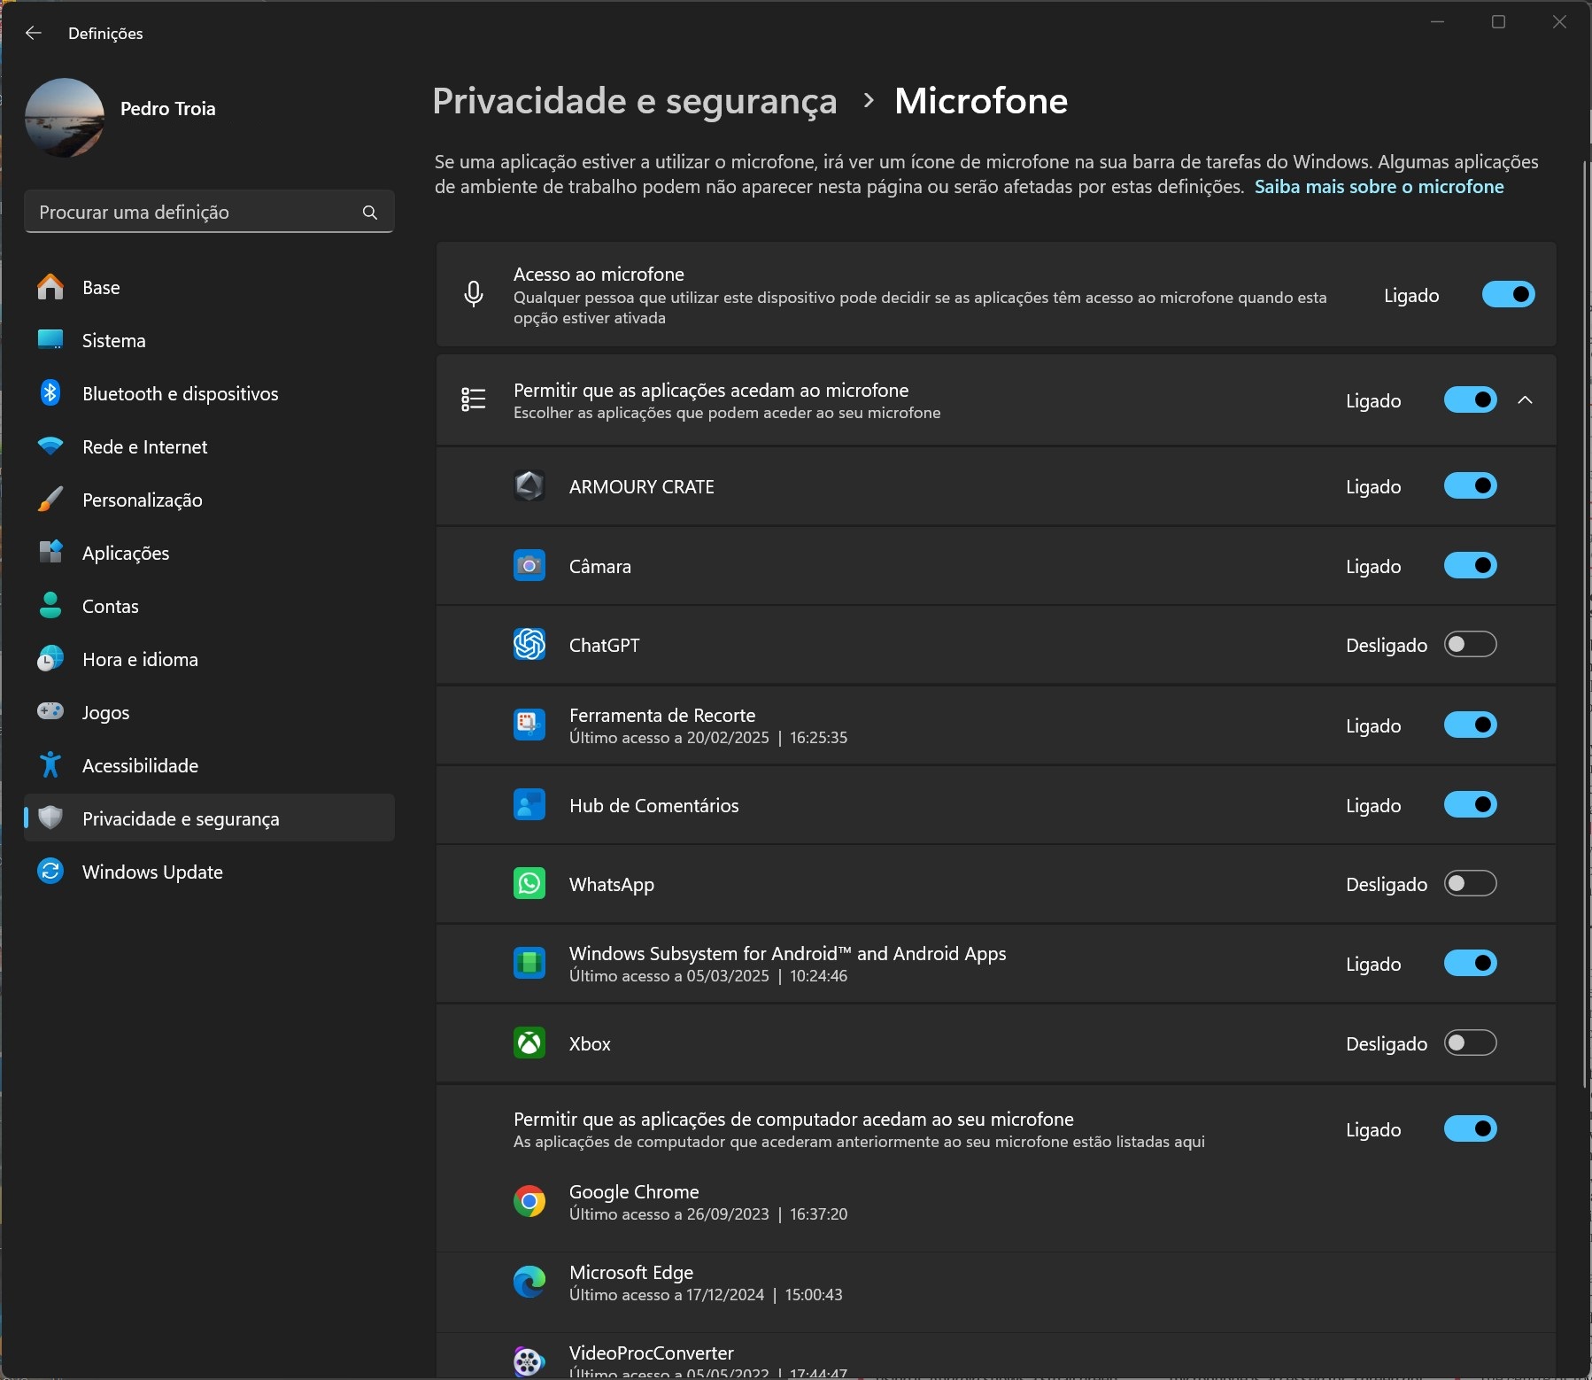Click the Câmara app icon

(x=529, y=565)
